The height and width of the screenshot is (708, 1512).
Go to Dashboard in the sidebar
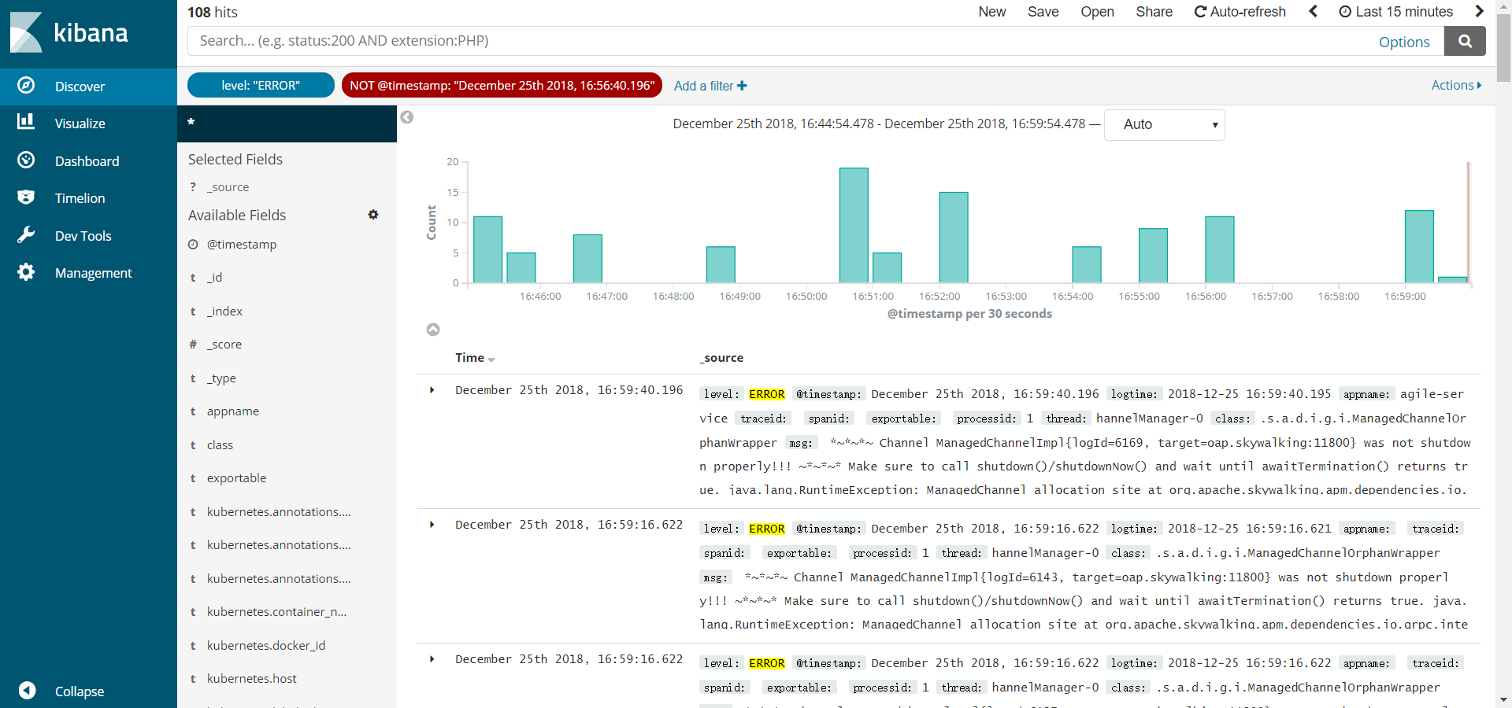(x=87, y=161)
